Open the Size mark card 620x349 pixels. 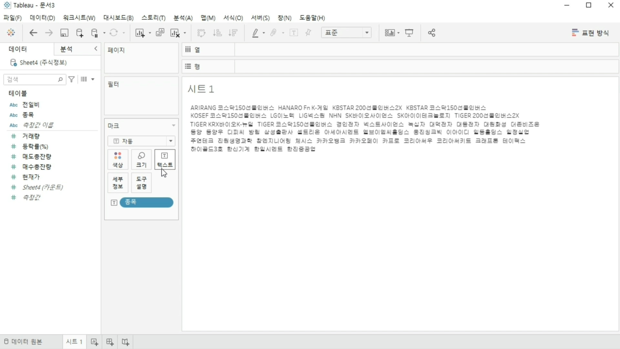[x=141, y=160]
